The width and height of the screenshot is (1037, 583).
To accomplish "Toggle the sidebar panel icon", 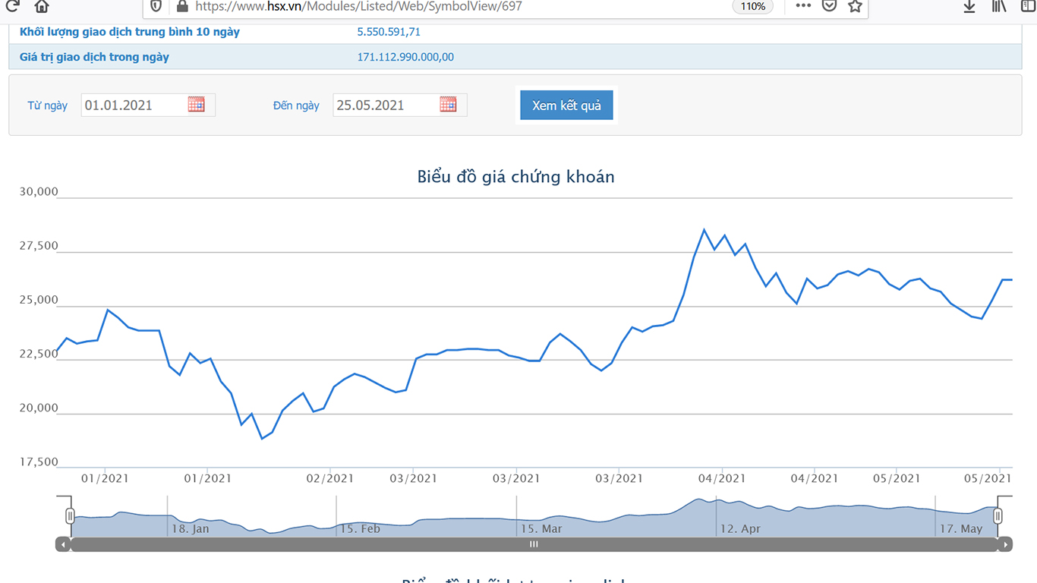I will click(1029, 6).
